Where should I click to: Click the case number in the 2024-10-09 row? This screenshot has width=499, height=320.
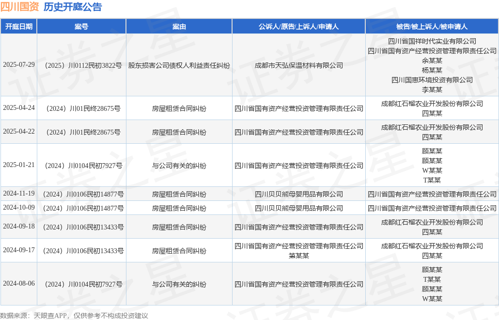tap(82, 208)
